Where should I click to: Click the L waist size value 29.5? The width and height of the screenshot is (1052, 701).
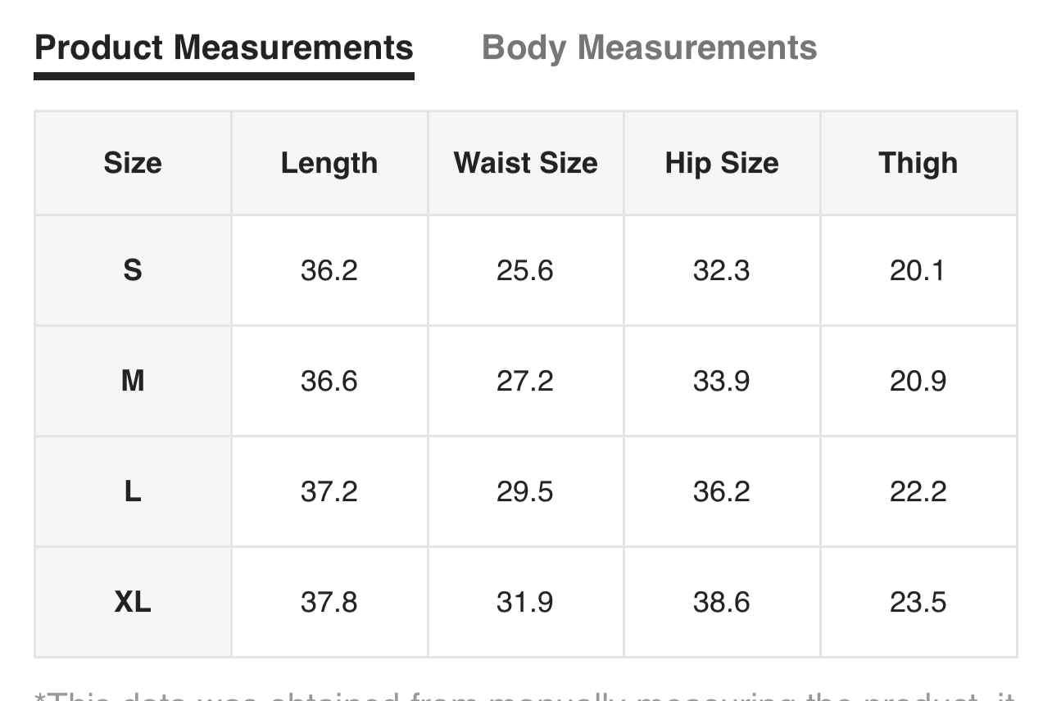[525, 491]
